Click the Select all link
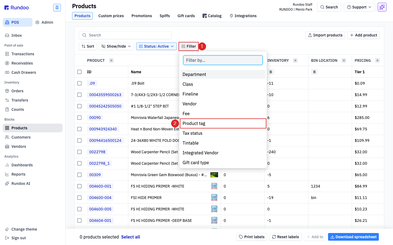 point(130,237)
